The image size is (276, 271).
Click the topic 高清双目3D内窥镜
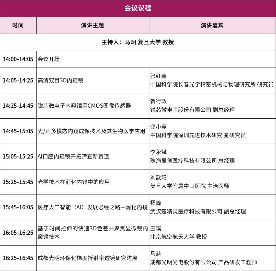(x=61, y=81)
